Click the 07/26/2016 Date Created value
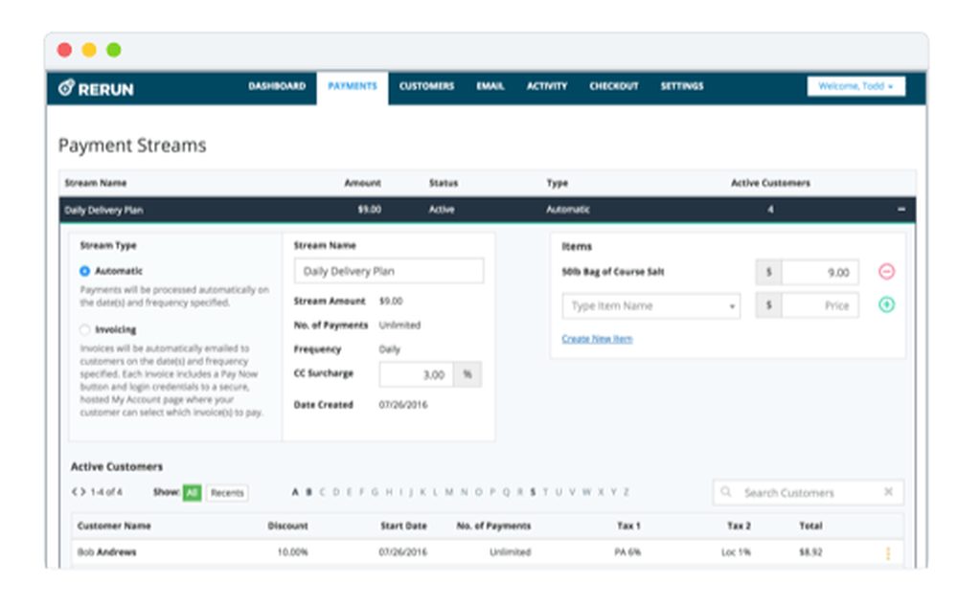This screenshot has width=958, height=606. (x=403, y=405)
